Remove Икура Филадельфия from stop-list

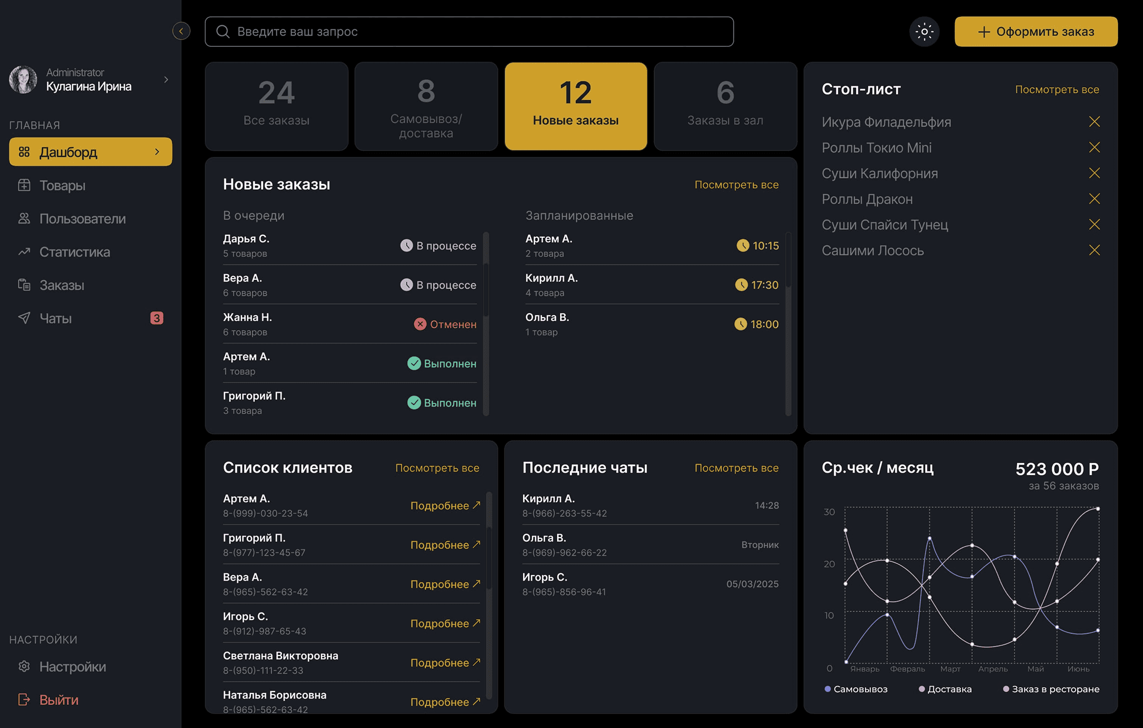pos(1094,122)
